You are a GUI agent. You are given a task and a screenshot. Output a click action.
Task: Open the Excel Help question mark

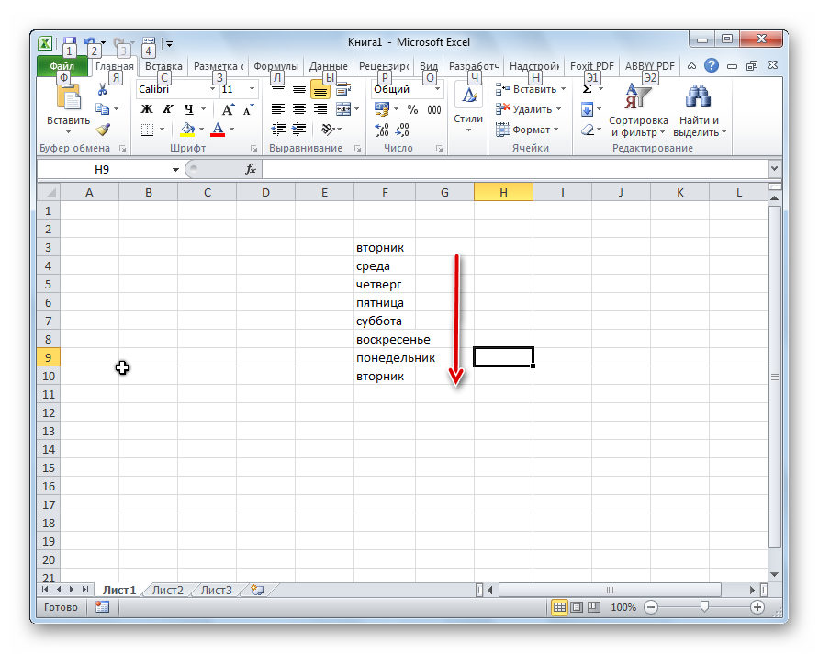pyautogui.click(x=712, y=66)
